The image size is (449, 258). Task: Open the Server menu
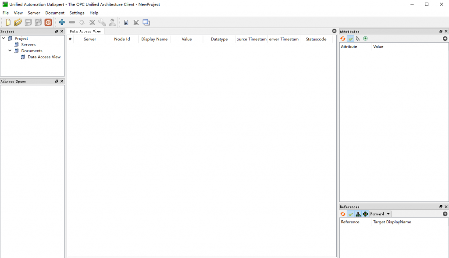tap(34, 13)
